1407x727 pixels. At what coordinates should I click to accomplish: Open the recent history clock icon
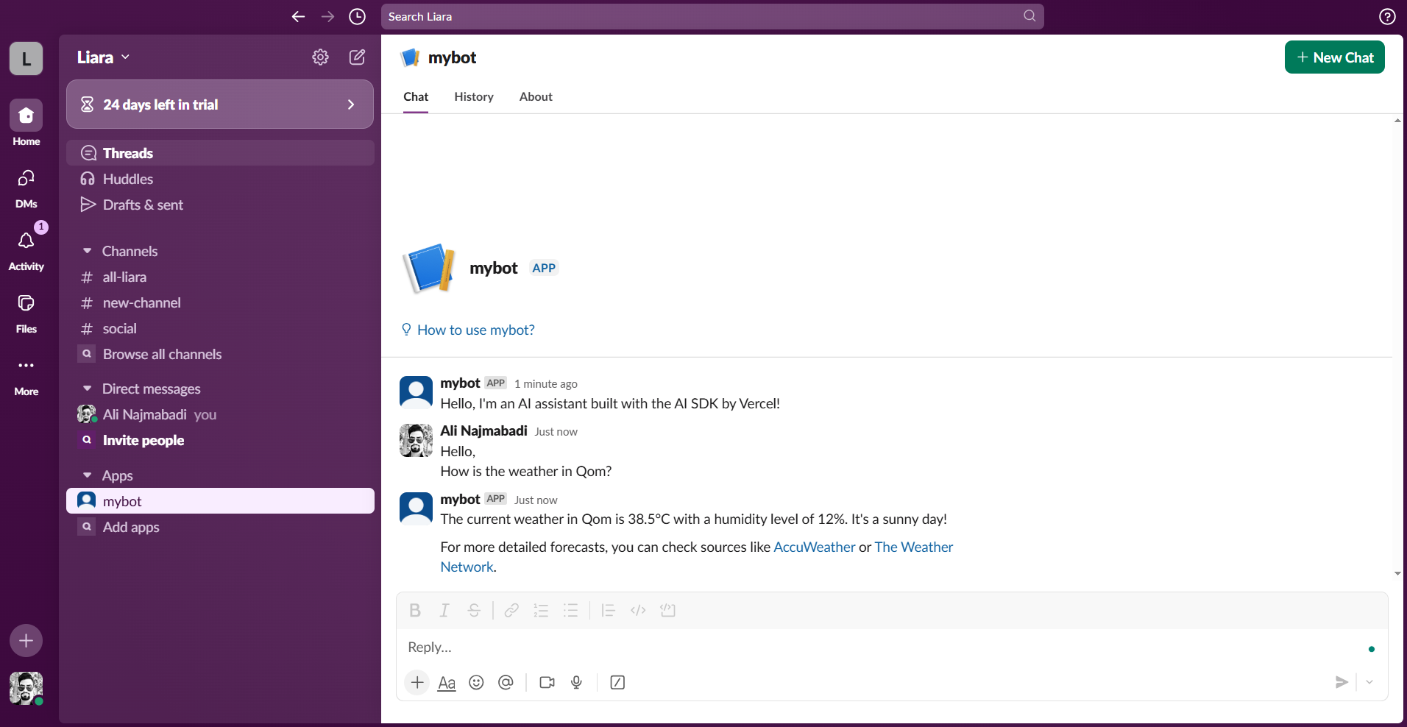coord(357,16)
